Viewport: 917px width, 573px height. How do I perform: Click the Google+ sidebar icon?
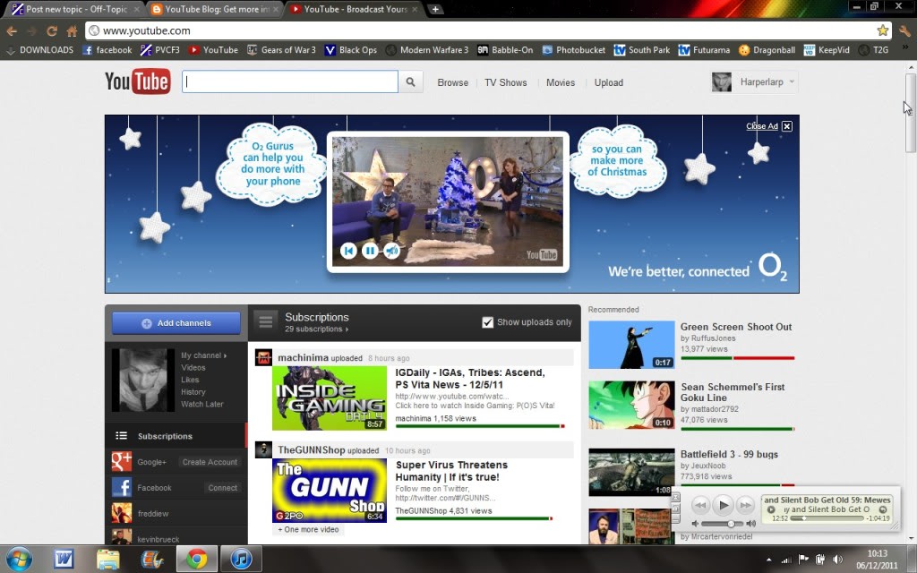122,461
